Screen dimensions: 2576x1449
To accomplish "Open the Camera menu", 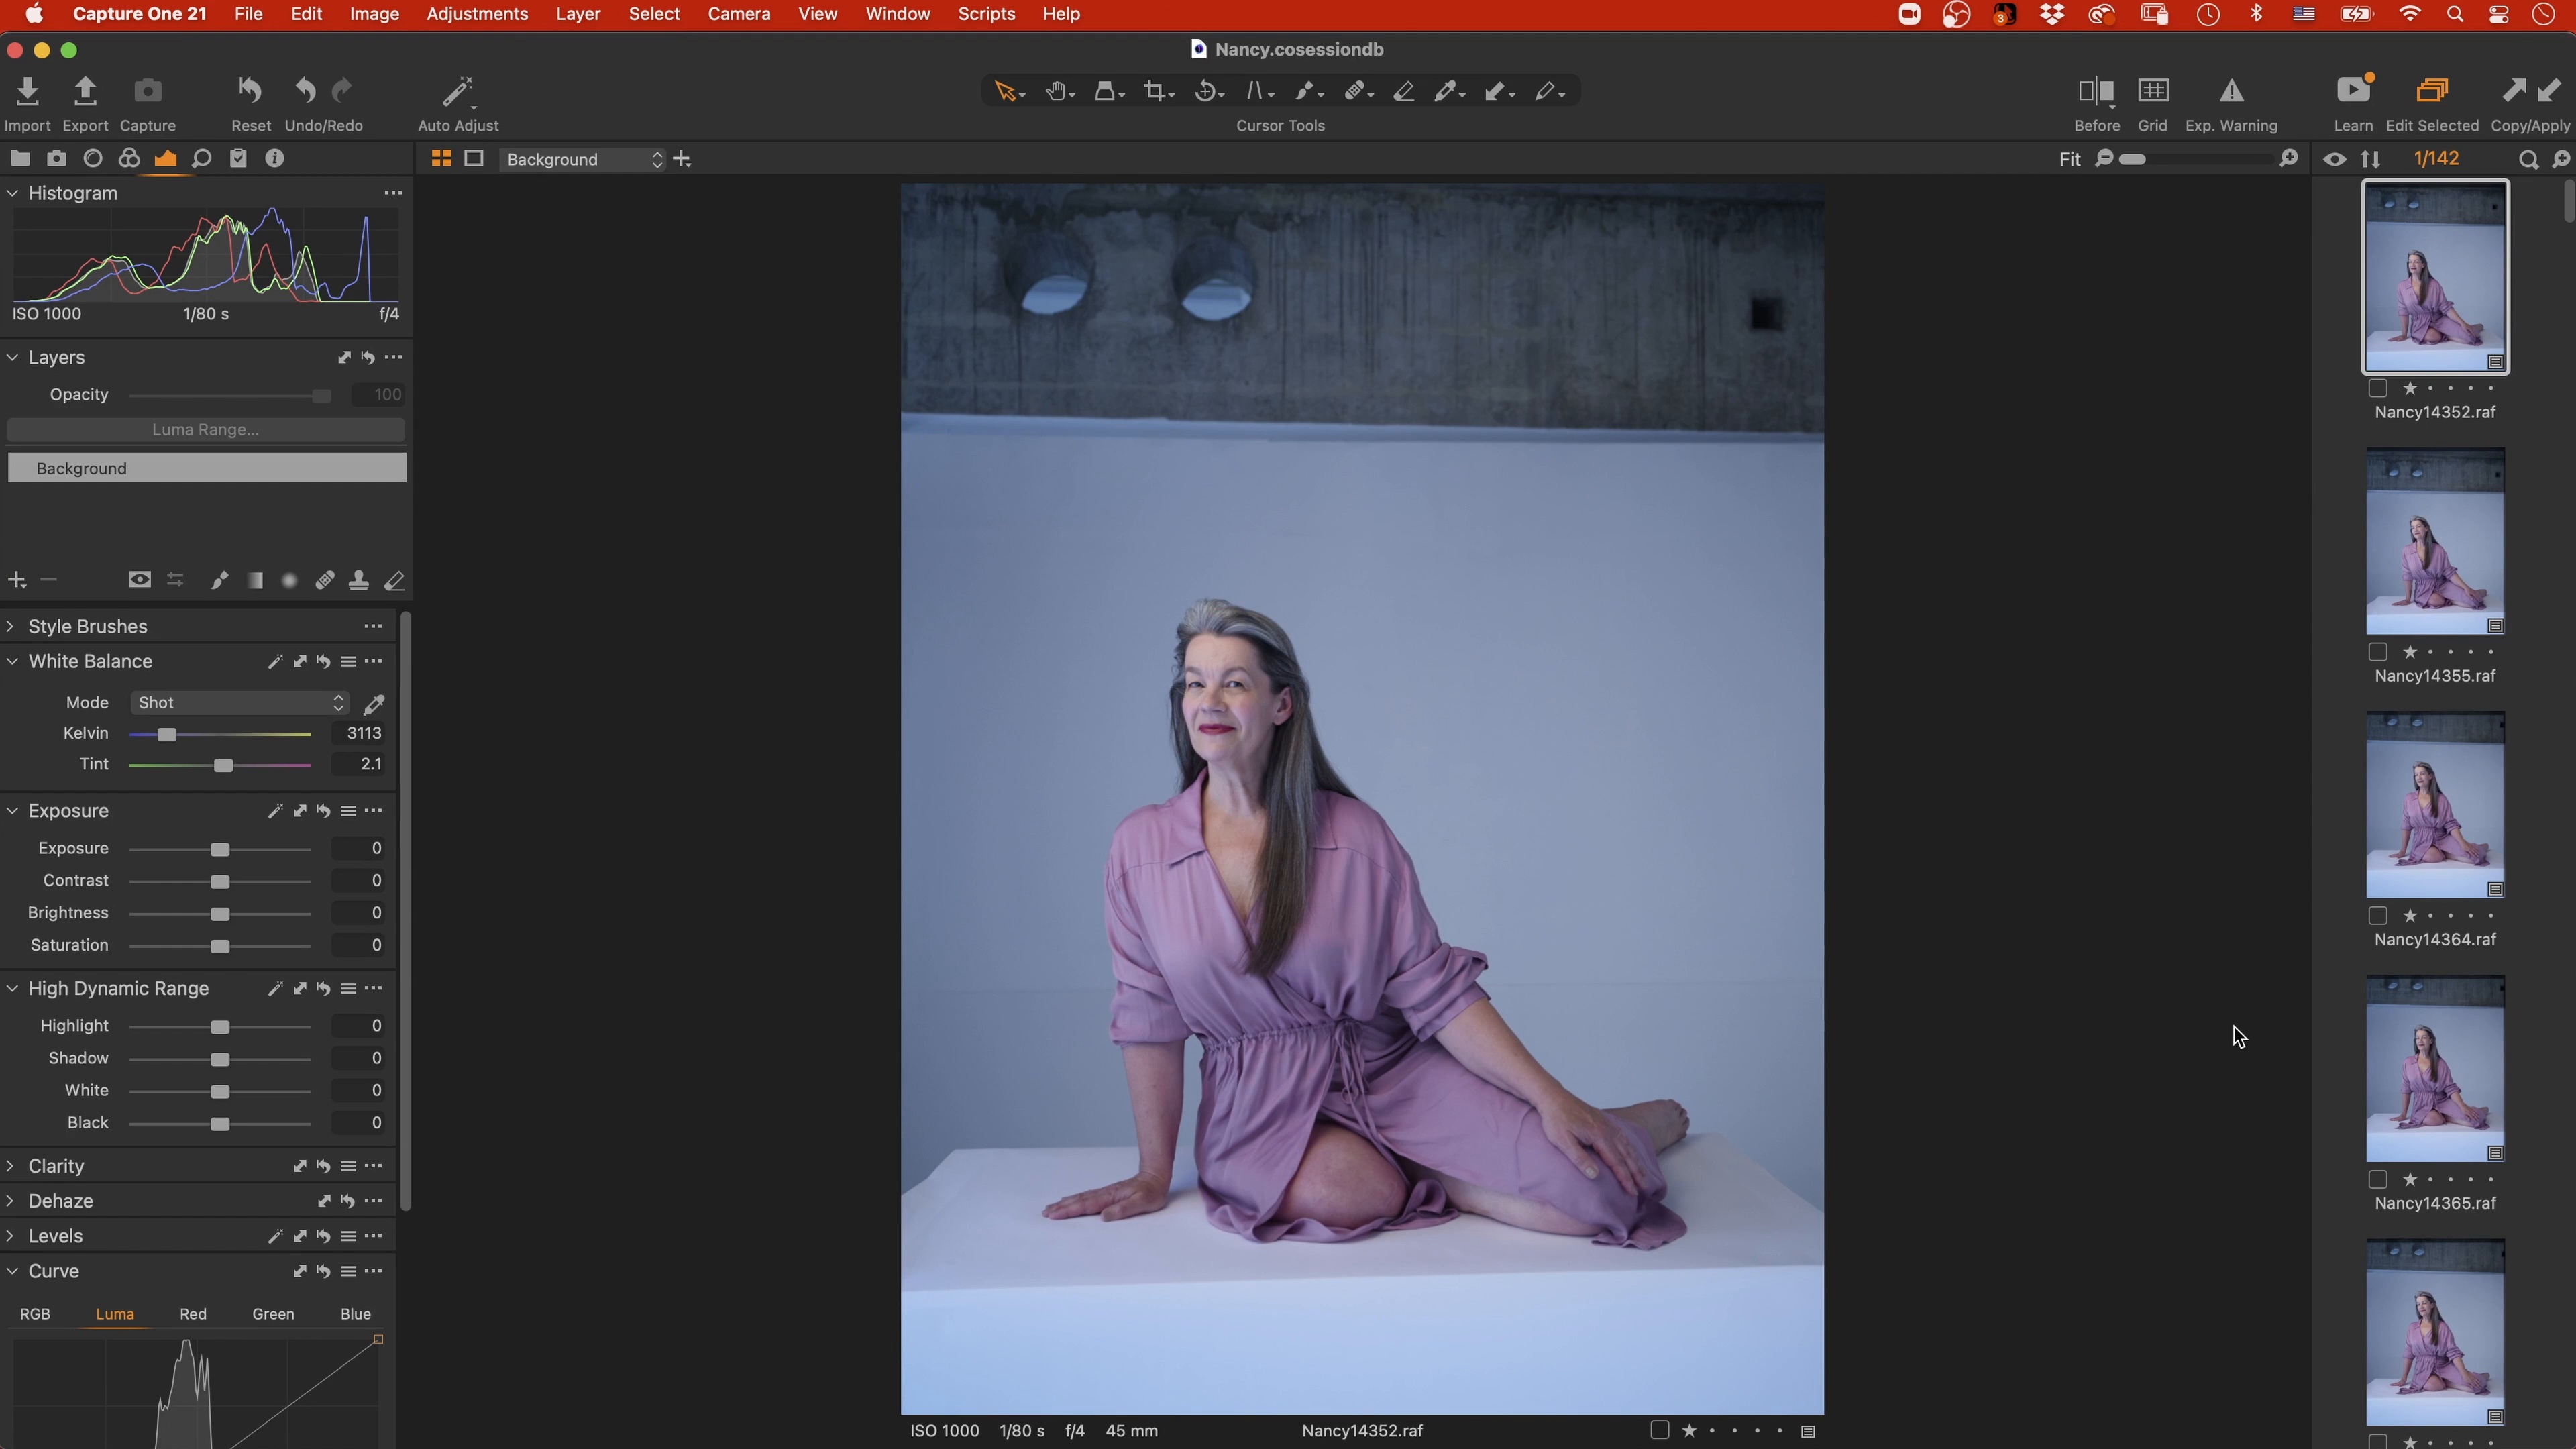I will (x=739, y=14).
